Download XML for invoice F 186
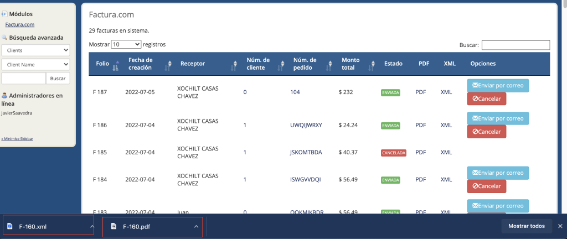Viewport: 567px width, 239px height. (446, 125)
